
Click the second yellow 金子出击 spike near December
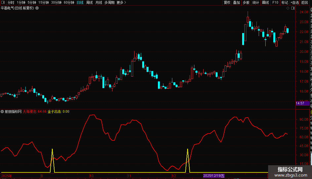(188, 160)
